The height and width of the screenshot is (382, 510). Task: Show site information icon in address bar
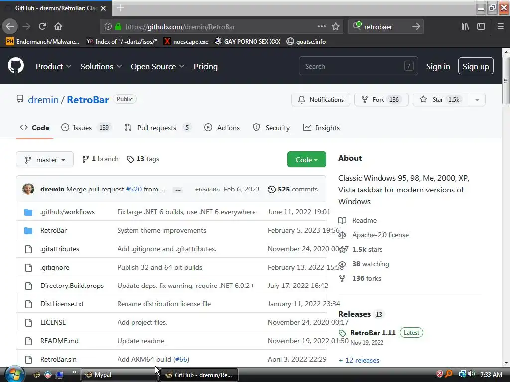(108, 27)
